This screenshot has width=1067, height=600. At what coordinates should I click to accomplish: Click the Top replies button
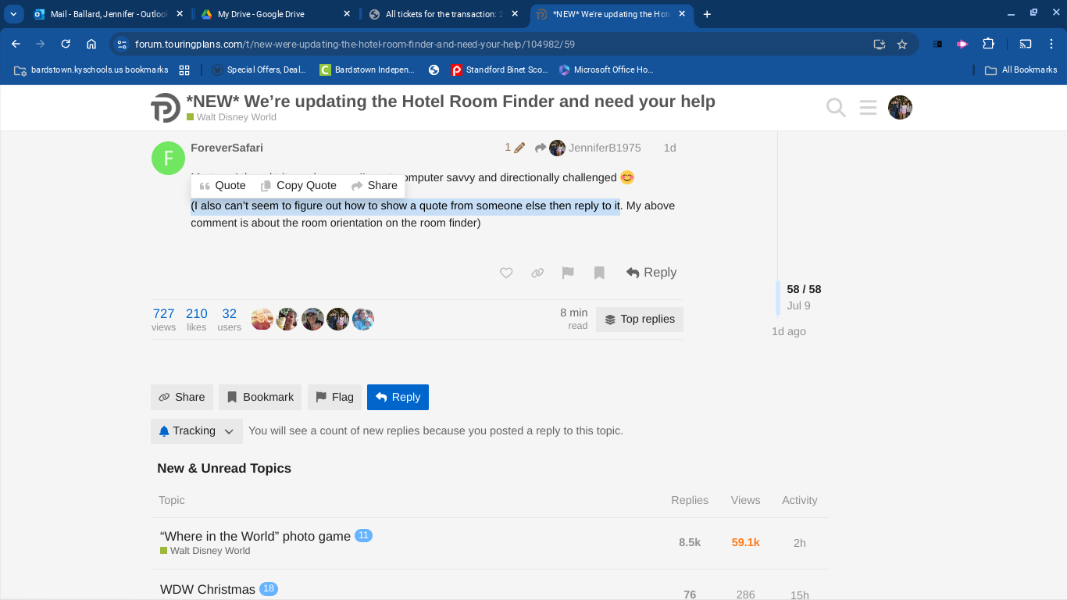[x=640, y=320]
